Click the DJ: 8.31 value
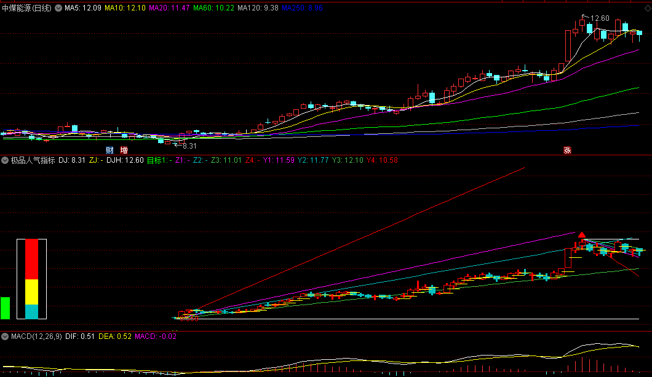This screenshot has width=652, height=377. 72,160
